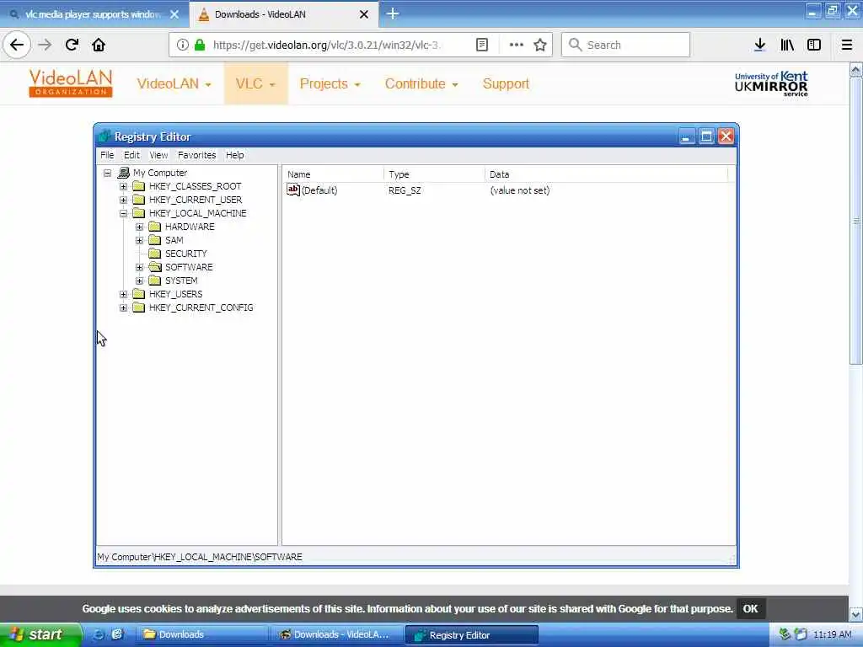
Task: Expand the HKEY_CURRENT_USER node
Action: [123, 200]
